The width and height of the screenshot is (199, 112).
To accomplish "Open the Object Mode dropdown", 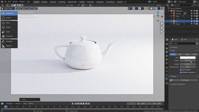I will point(8,8).
